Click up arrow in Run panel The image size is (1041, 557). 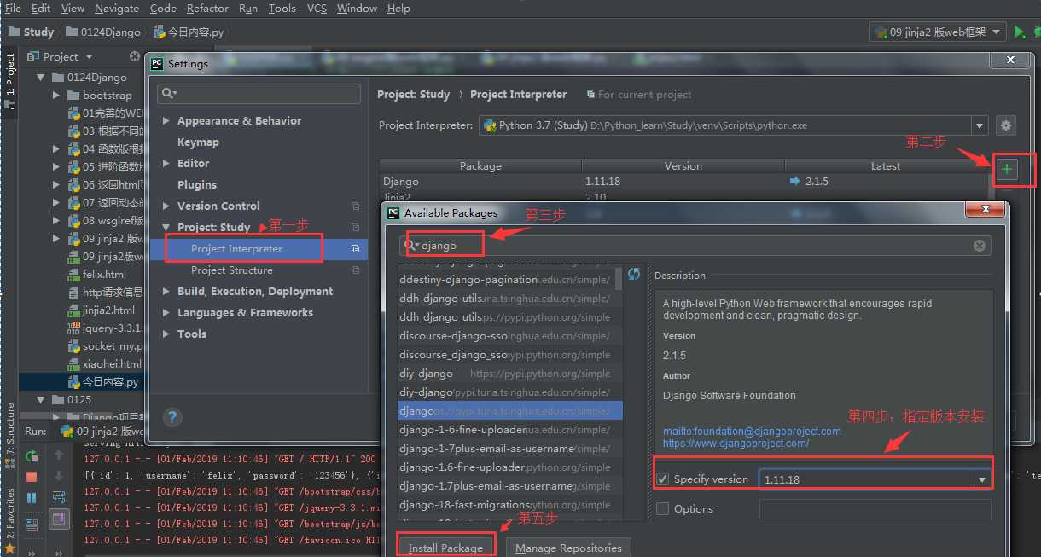[59, 456]
